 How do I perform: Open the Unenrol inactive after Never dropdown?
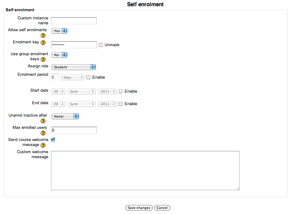point(65,116)
